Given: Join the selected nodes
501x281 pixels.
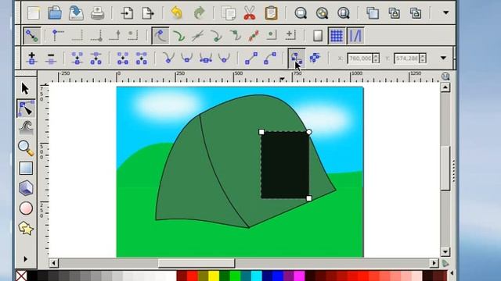Looking at the screenshot, I should pyautogui.click(x=77, y=59).
